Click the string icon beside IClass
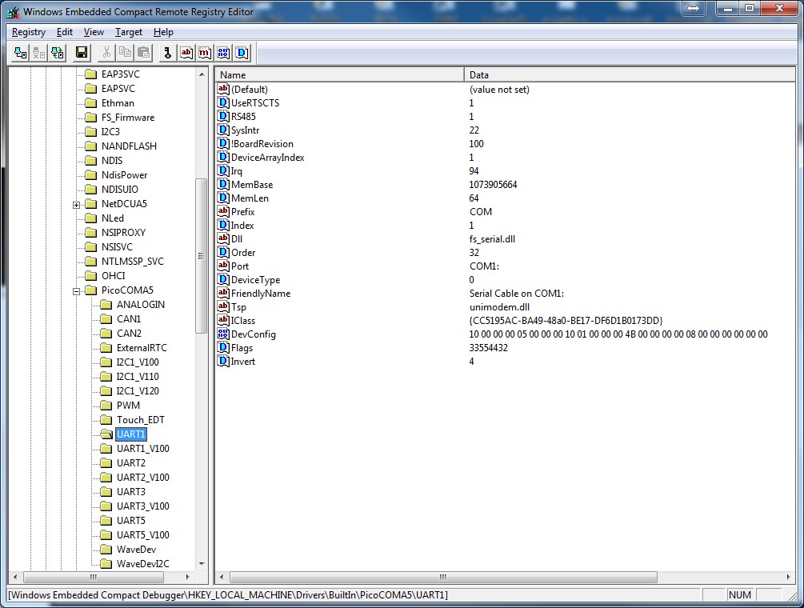The height and width of the screenshot is (608, 804). (x=223, y=321)
